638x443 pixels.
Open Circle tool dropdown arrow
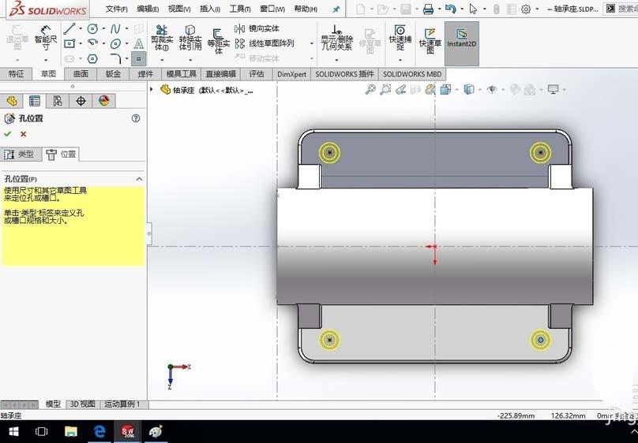pyautogui.click(x=103, y=28)
